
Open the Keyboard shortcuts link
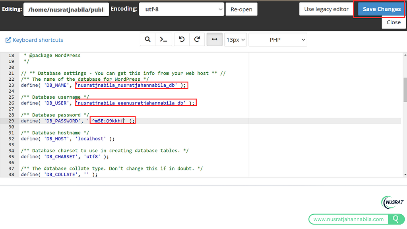[38, 40]
